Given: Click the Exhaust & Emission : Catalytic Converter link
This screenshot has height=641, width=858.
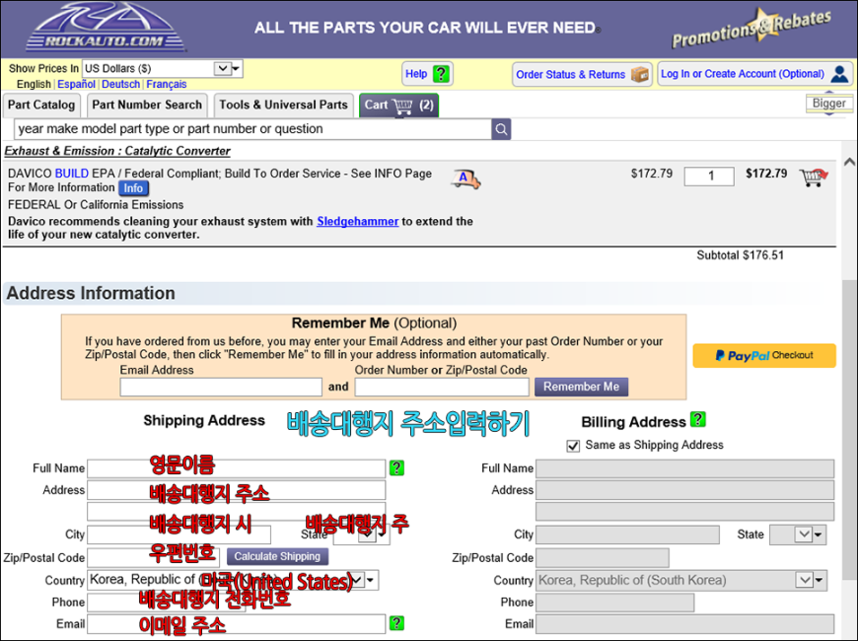Looking at the screenshot, I should tap(117, 151).
